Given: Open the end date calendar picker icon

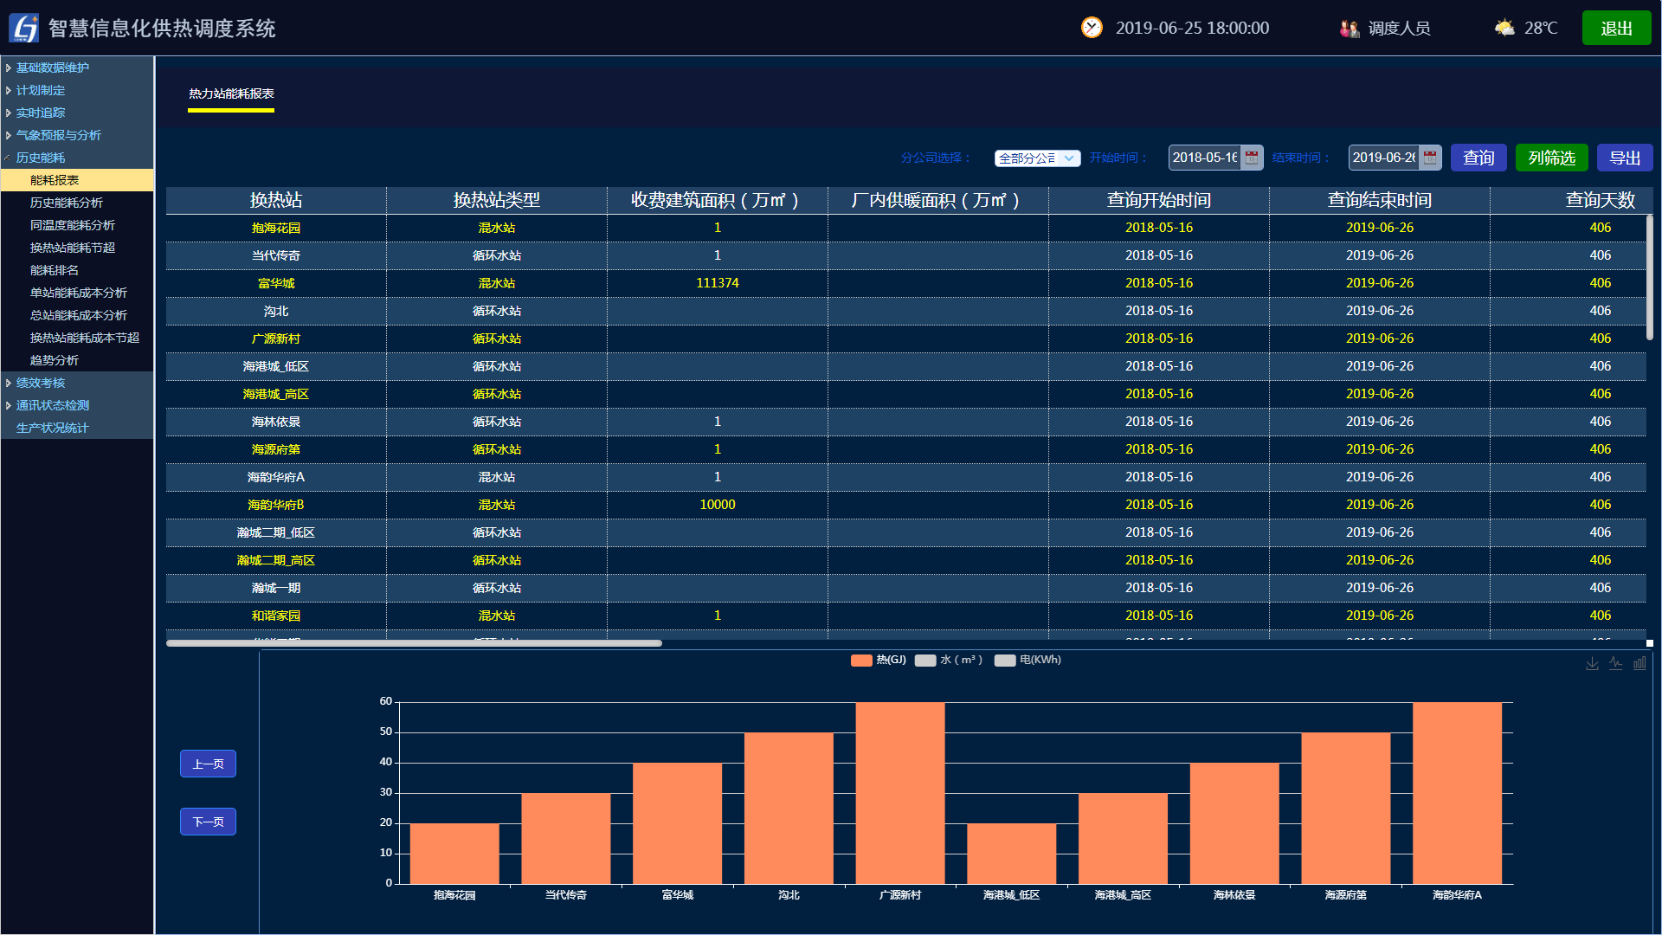Looking at the screenshot, I should pyautogui.click(x=1430, y=158).
